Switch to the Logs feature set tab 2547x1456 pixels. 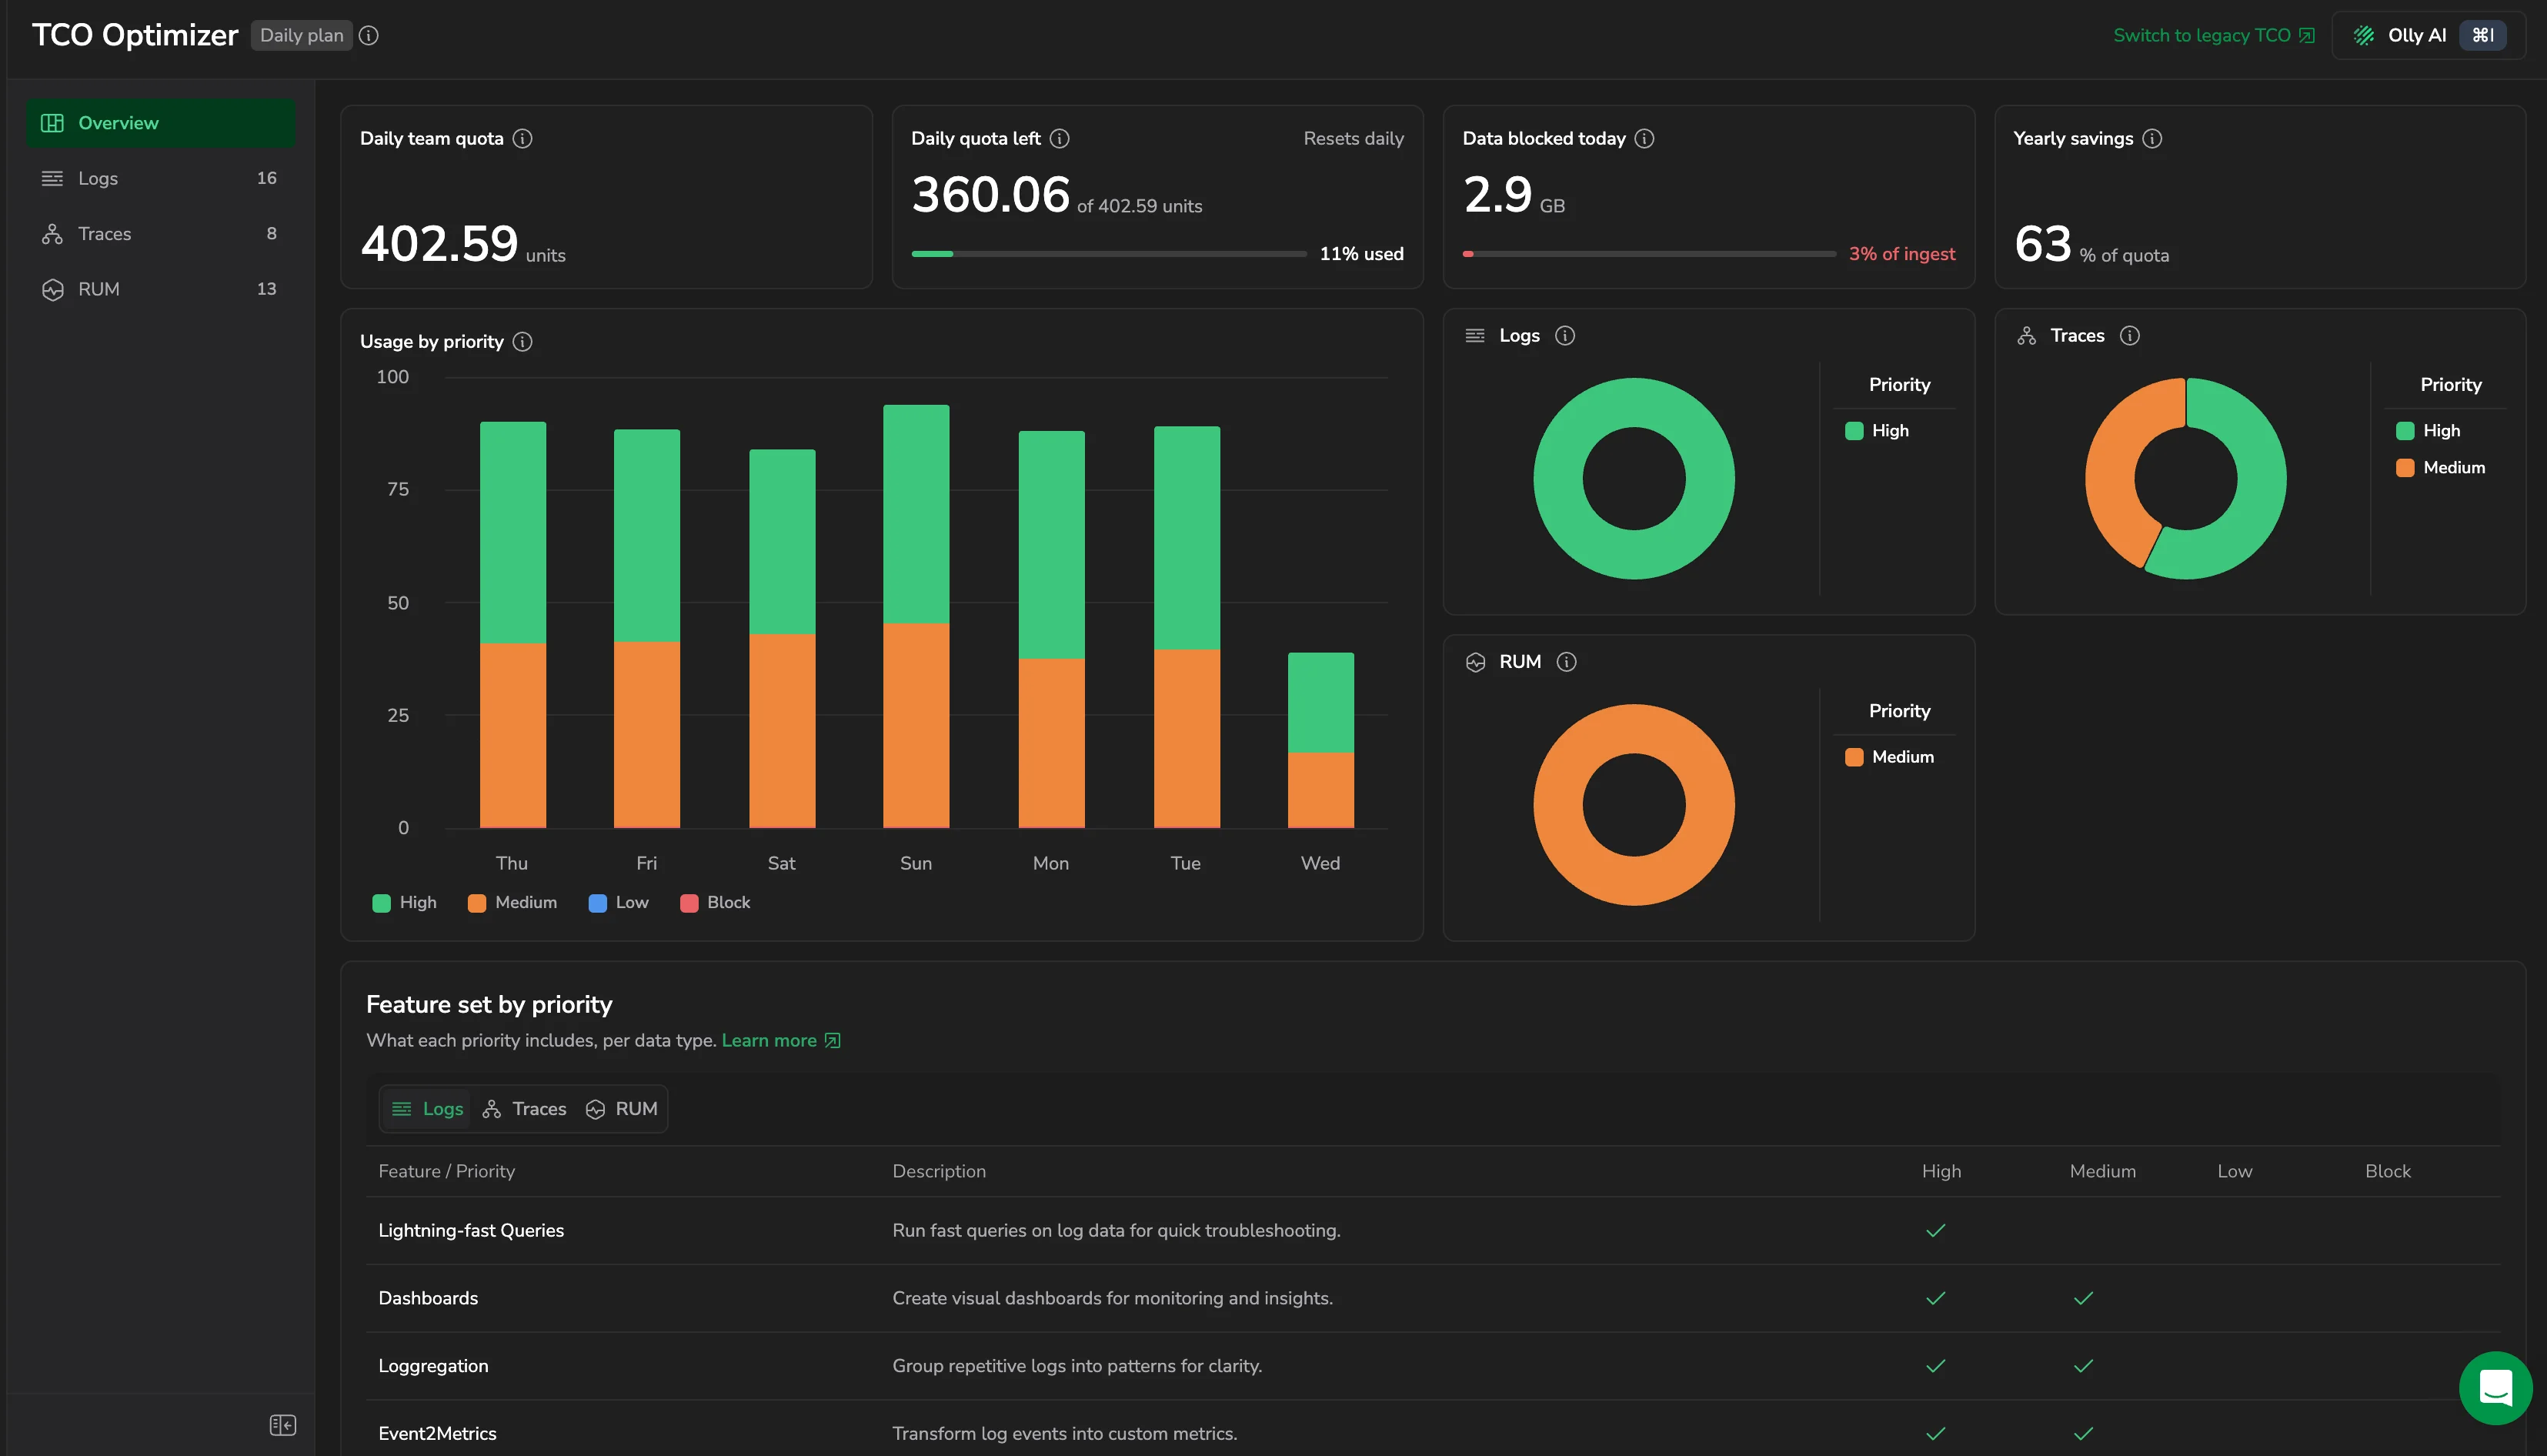click(428, 1108)
